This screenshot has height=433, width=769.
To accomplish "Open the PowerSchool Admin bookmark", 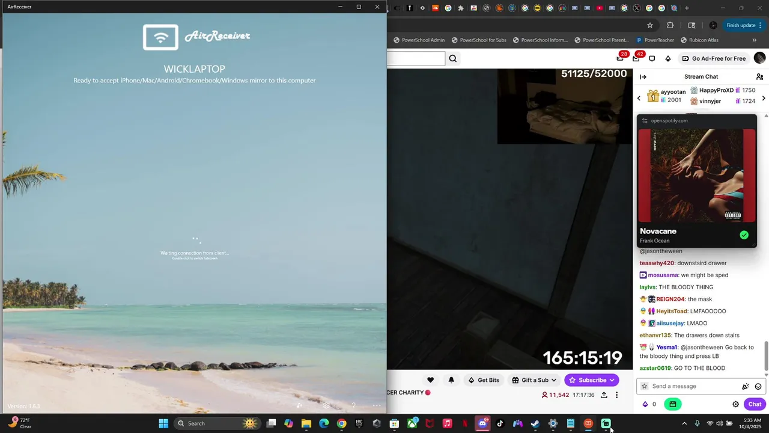I will (419, 40).
